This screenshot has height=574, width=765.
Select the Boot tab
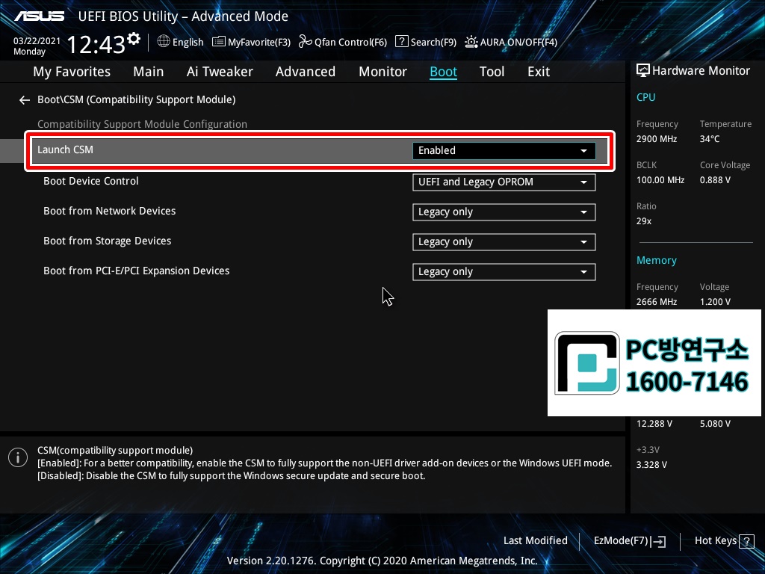click(x=443, y=72)
